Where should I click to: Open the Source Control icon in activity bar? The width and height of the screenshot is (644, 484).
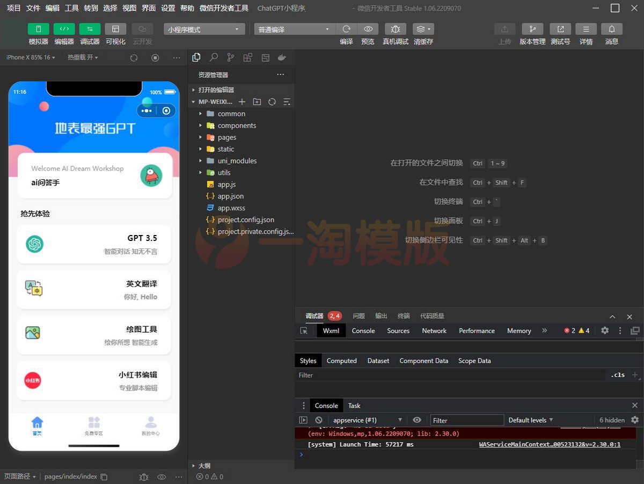(231, 57)
